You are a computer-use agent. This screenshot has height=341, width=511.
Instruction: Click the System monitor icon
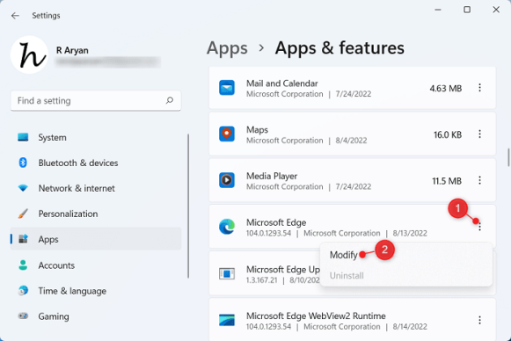23,137
